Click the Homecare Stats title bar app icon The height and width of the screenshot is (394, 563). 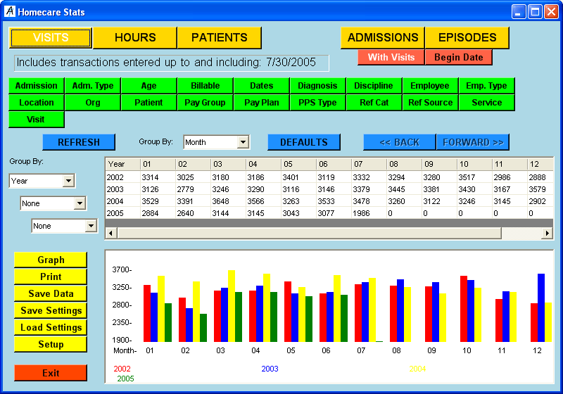10,12
